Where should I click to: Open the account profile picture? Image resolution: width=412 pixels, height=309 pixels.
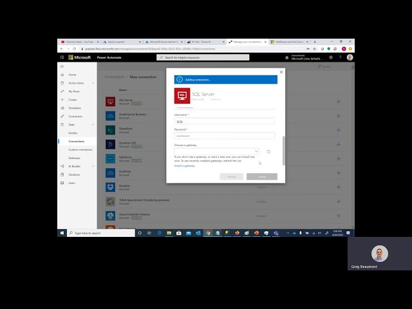[x=350, y=57]
